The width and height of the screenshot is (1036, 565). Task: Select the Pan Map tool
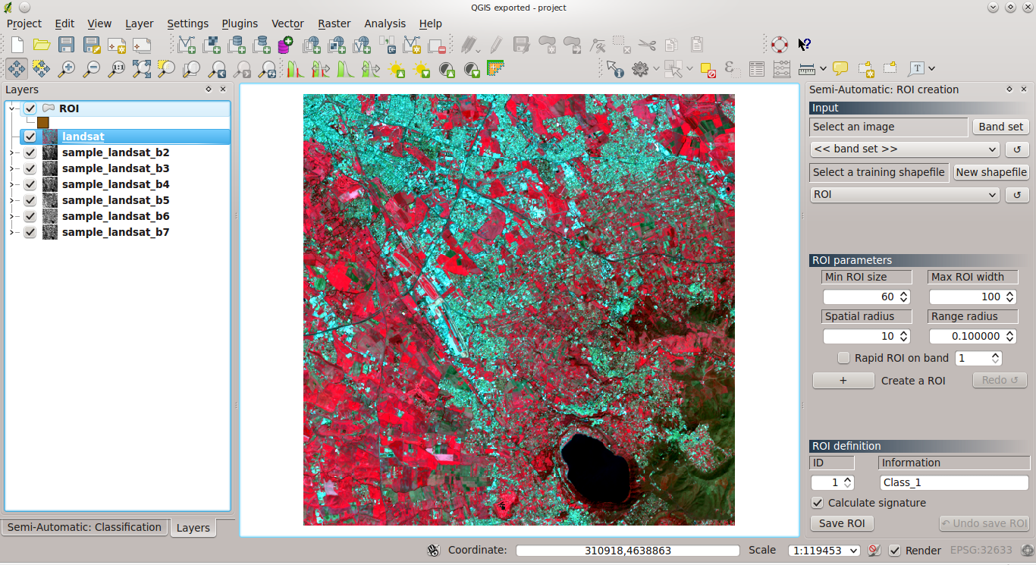(17, 68)
